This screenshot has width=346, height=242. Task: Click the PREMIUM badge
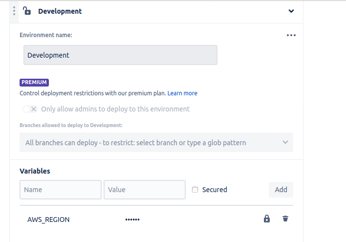34,82
